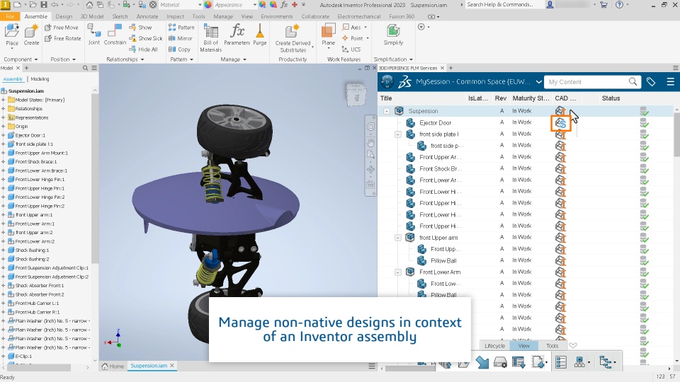Click the Mirror tool

[x=180, y=38]
